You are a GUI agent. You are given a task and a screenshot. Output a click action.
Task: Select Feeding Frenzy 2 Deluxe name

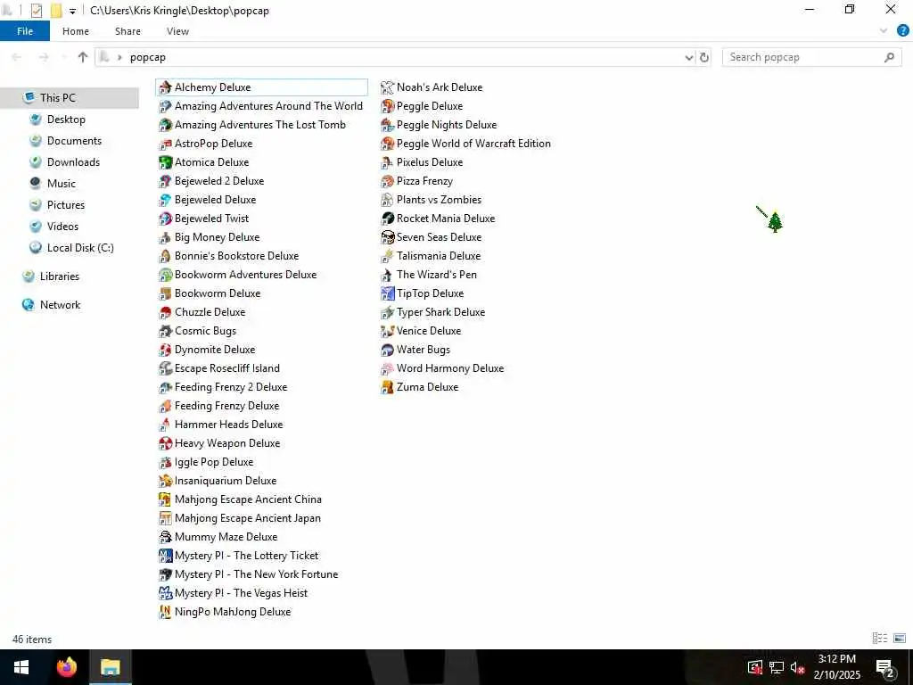[x=231, y=387]
